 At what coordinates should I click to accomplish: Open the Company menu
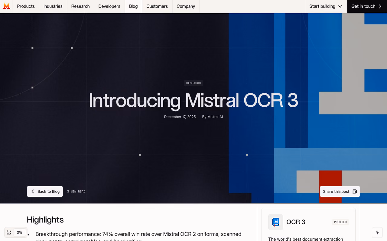pos(186,6)
